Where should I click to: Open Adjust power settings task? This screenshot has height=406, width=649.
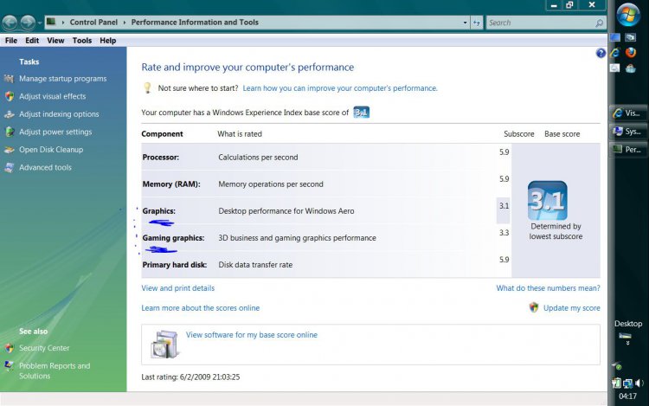tap(55, 132)
